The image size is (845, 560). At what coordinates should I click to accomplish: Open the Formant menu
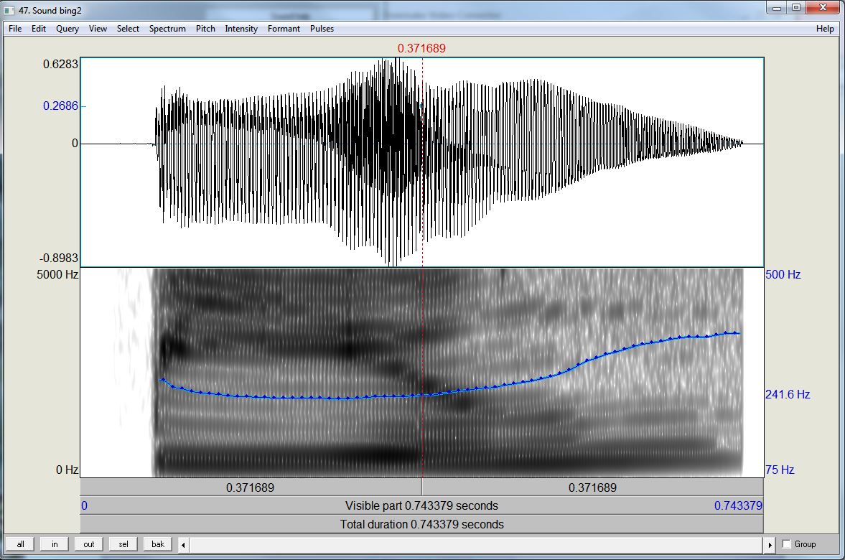pos(284,29)
